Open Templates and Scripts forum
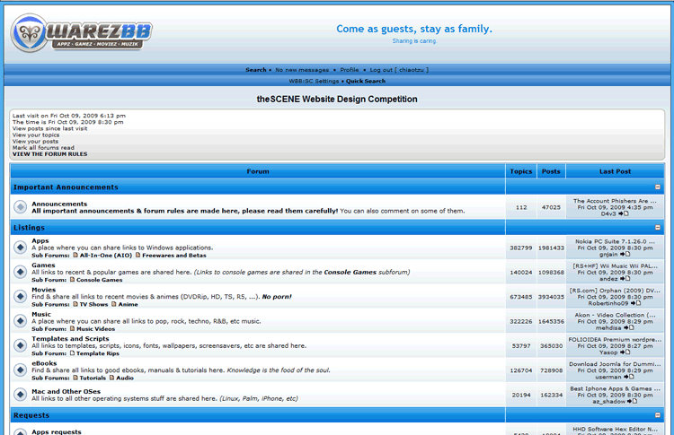The width and height of the screenshot is (674, 435). coord(70,338)
